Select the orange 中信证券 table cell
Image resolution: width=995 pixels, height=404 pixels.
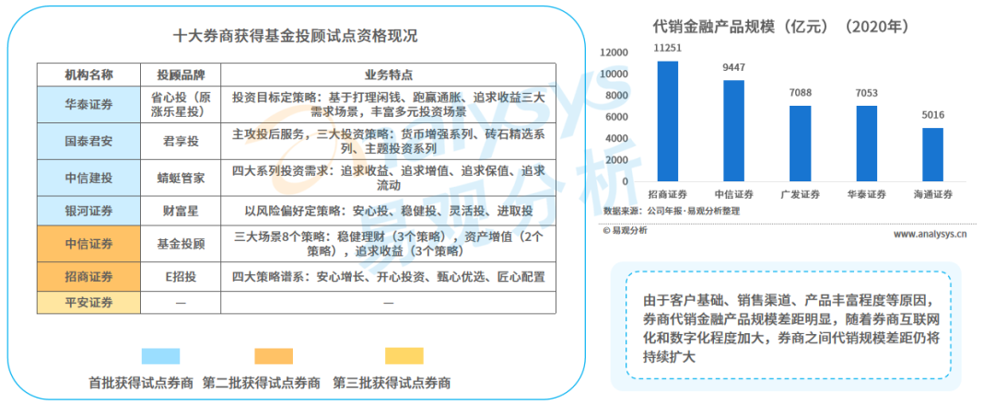pyautogui.click(x=88, y=243)
